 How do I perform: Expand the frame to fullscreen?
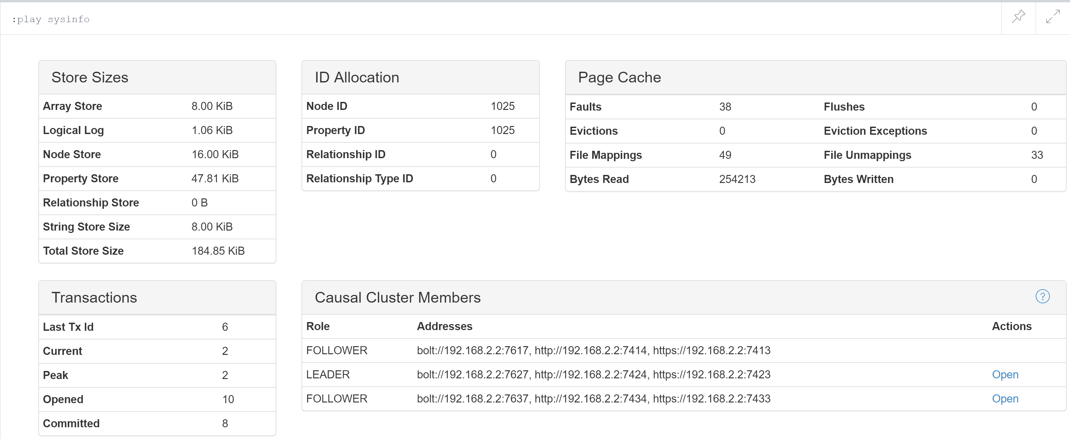[x=1053, y=17]
